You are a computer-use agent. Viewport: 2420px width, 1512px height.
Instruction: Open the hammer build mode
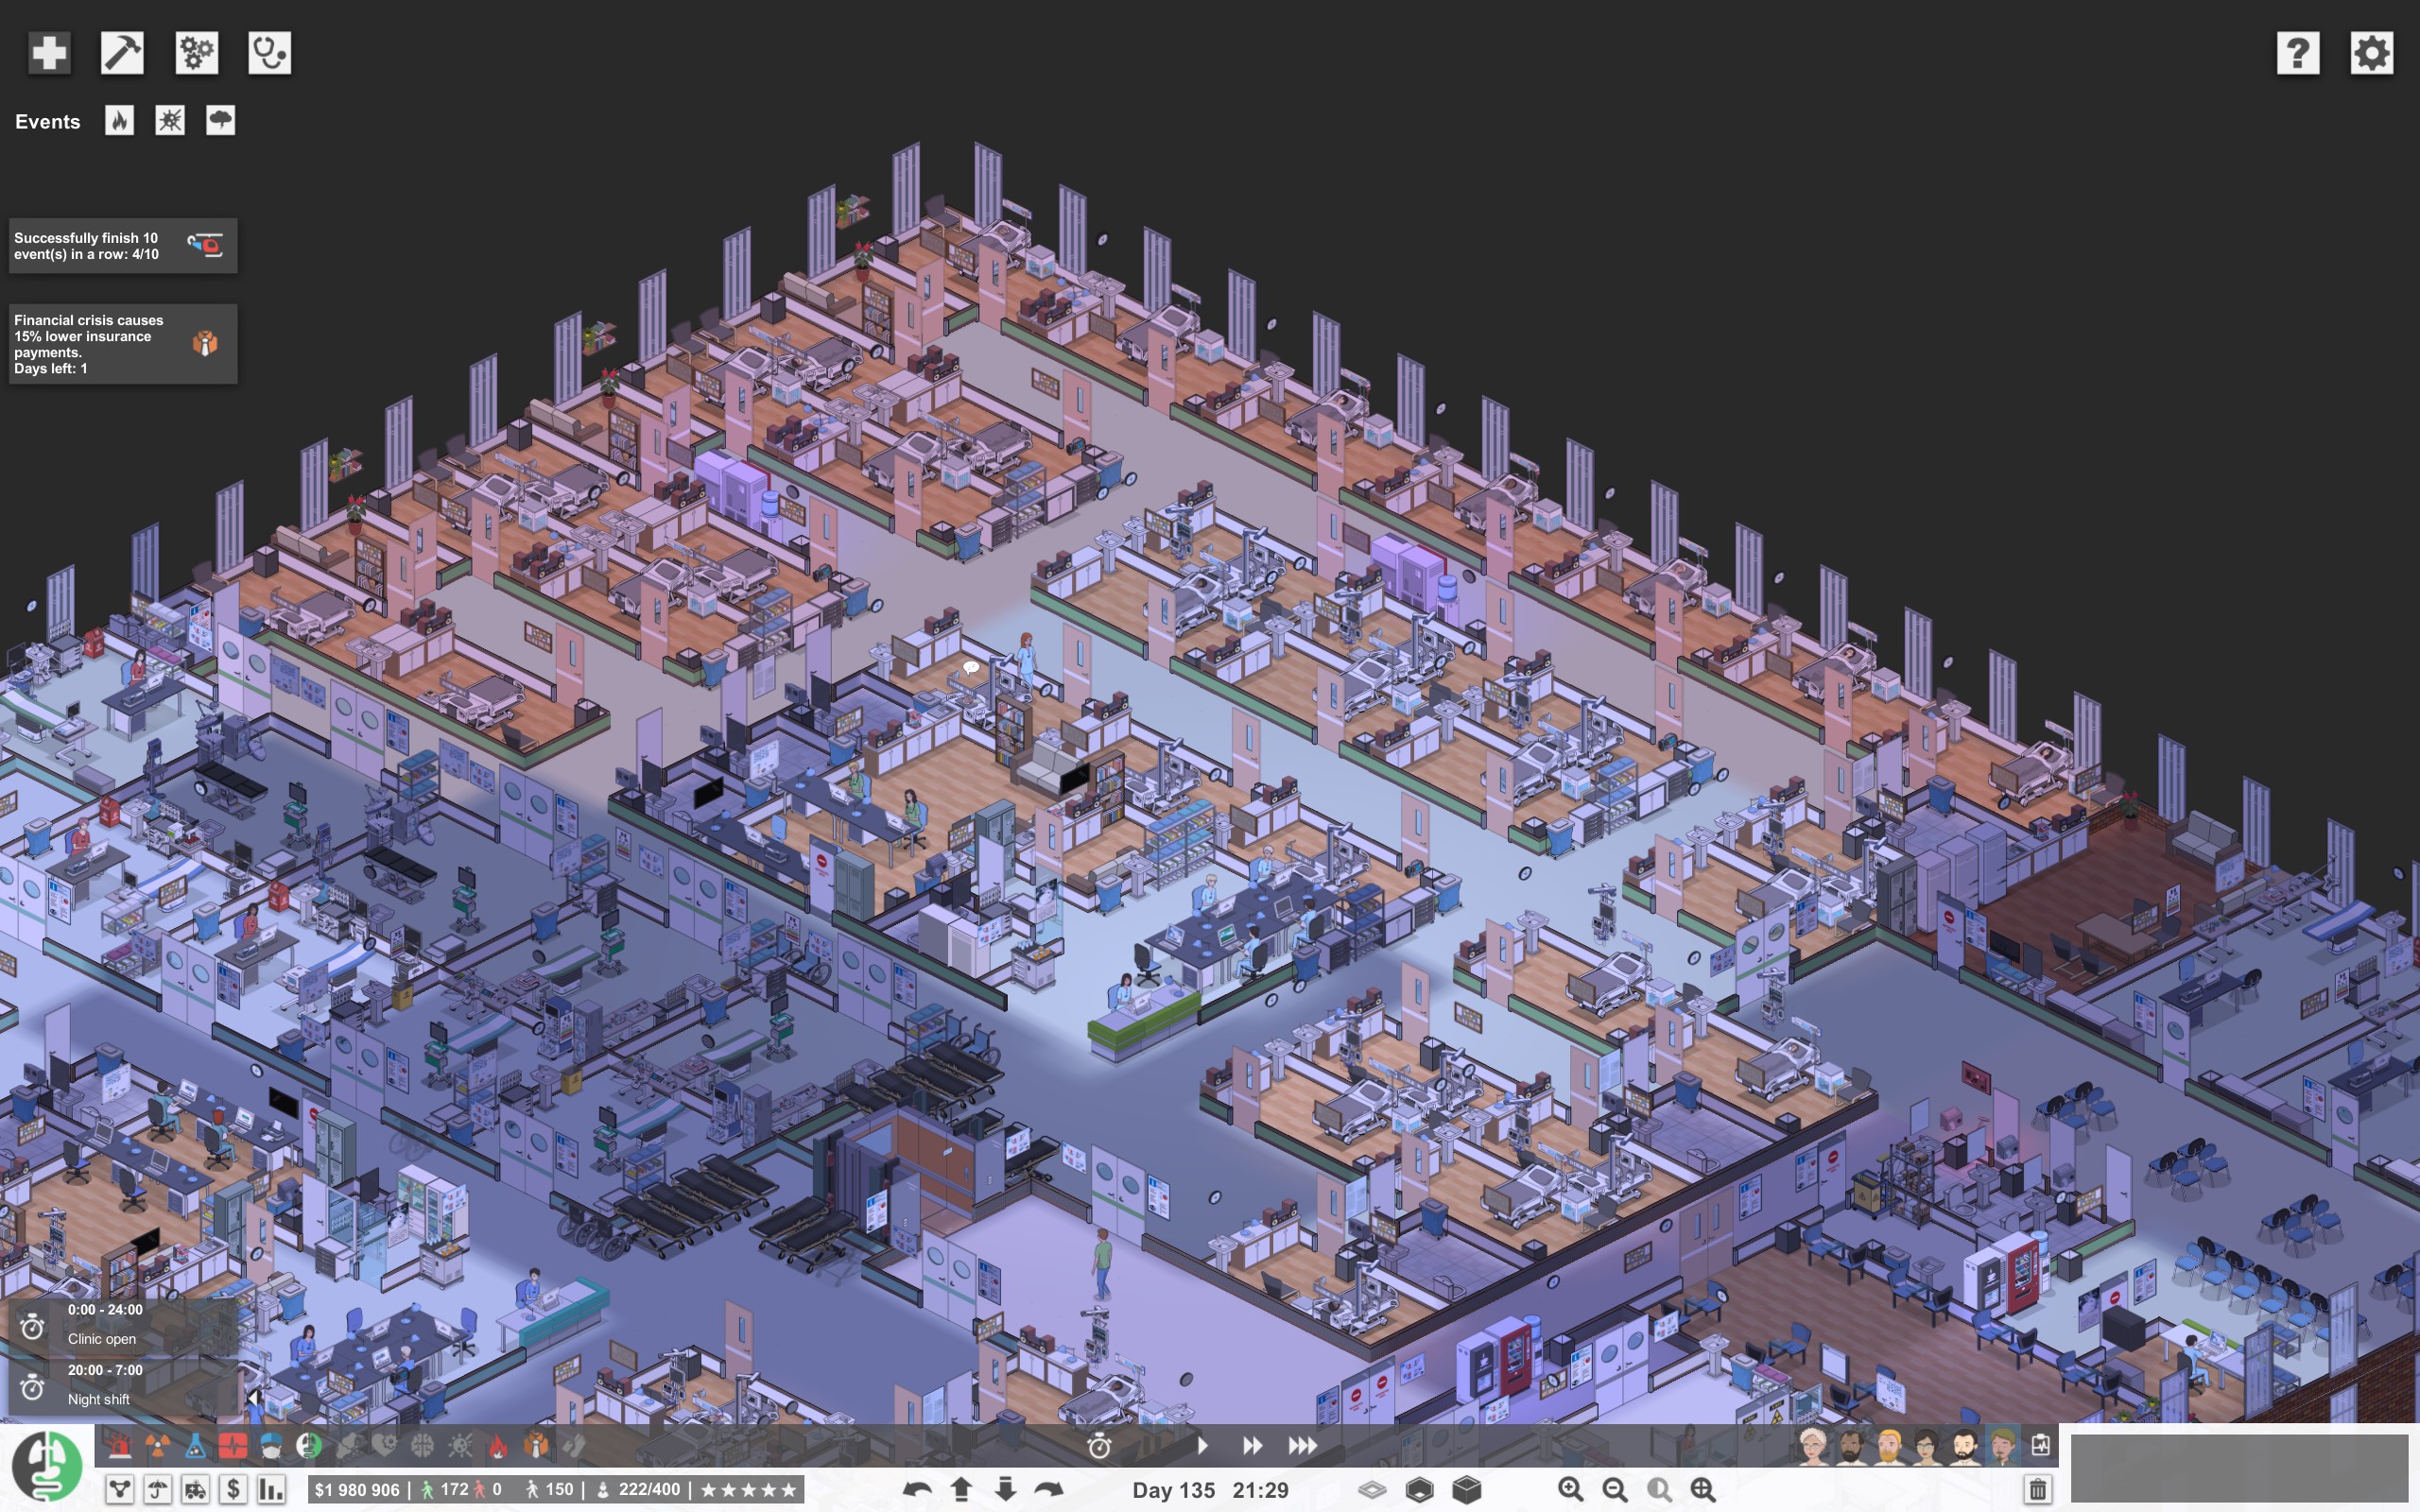pos(122,52)
